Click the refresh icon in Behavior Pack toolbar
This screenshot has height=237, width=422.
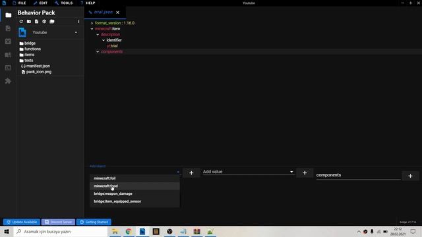coord(21,22)
